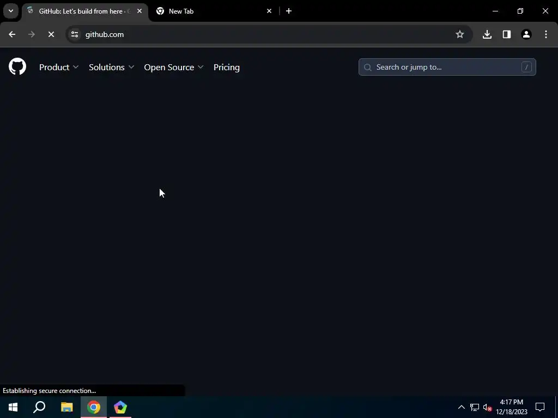This screenshot has height=418, width=558.
Task: Focus the Search or jump to field
Action: pyautogui.click(x=447, y=67)
